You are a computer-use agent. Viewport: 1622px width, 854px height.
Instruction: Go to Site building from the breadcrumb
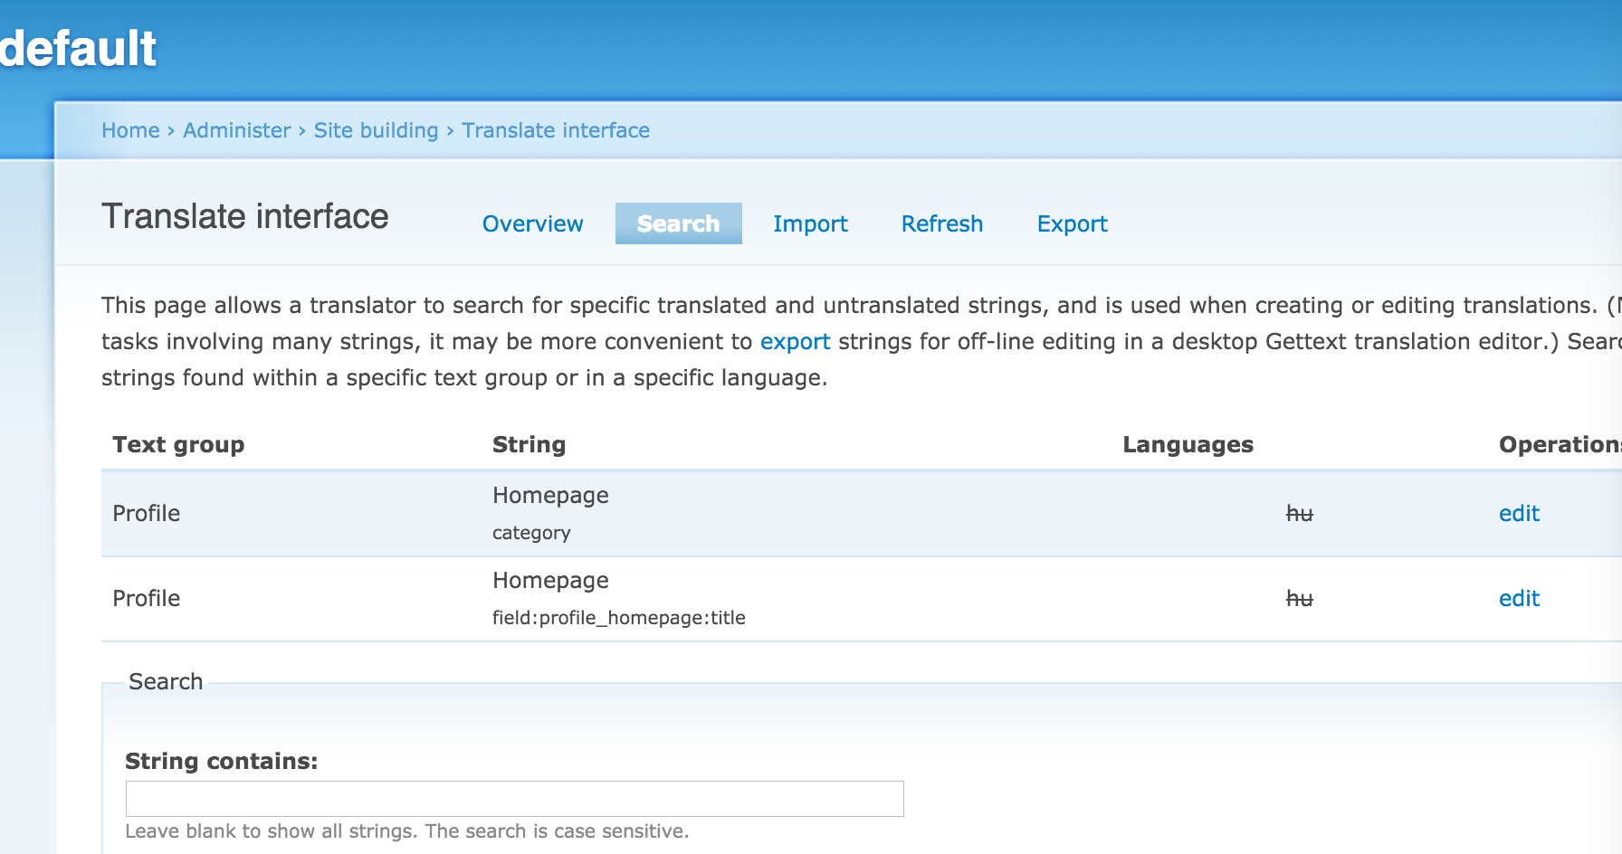(375, 130)
